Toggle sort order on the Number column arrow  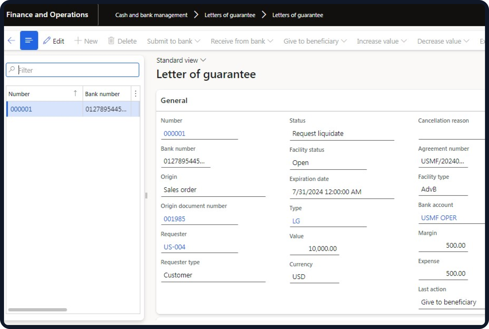click(75, 93)
